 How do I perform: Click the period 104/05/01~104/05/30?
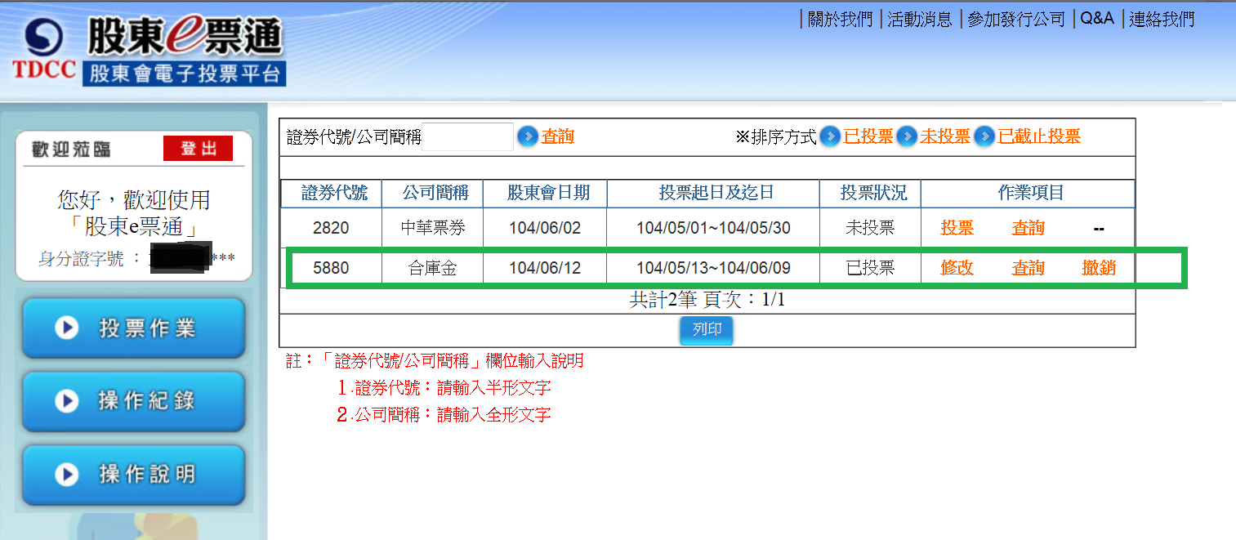pos(713,228)
